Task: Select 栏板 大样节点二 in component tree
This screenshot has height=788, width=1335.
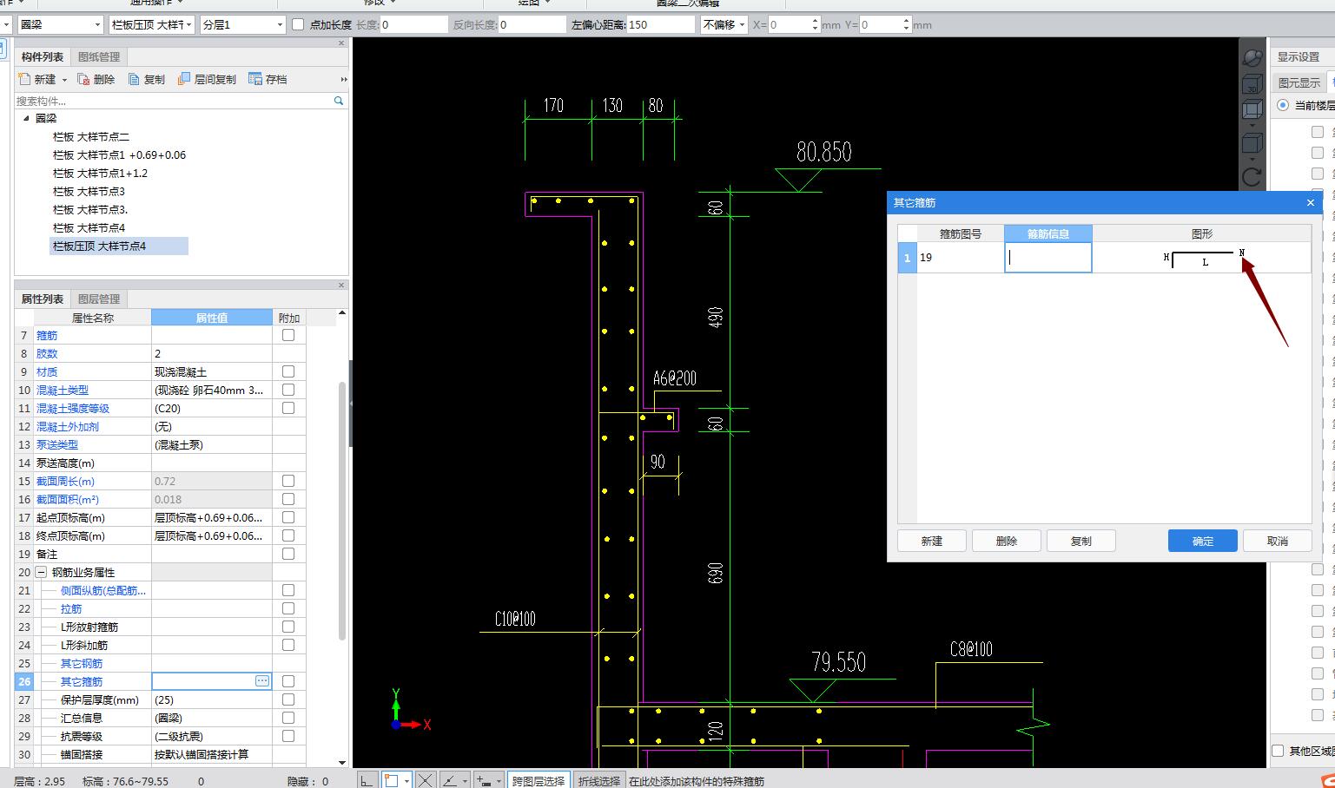Action: 91,136
